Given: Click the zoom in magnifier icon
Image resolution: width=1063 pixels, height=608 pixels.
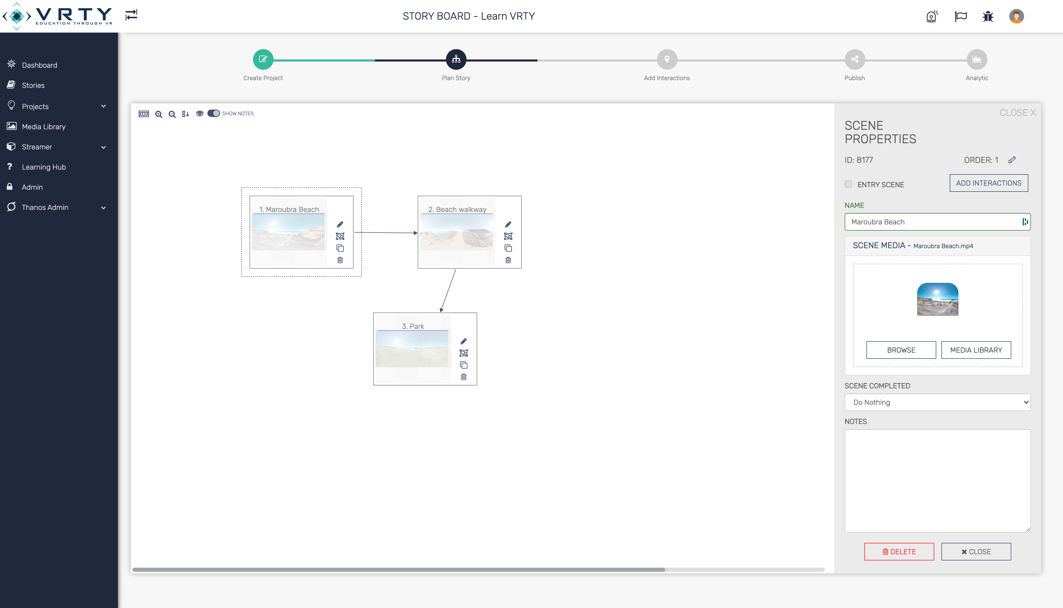Looking at the screenshot, I should [x=158, y=114].
